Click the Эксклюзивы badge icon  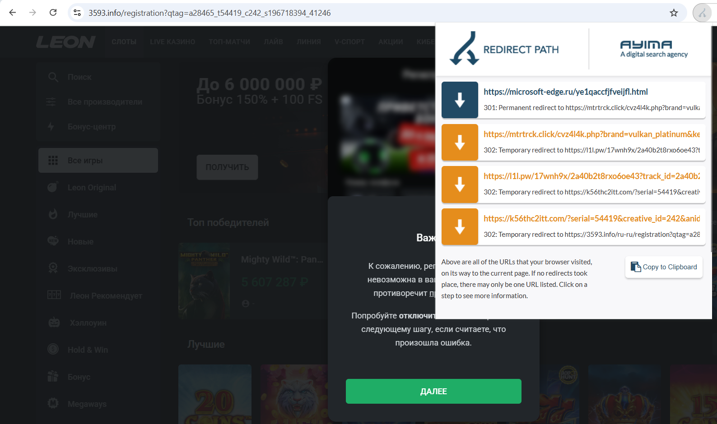tap(53, 268)
